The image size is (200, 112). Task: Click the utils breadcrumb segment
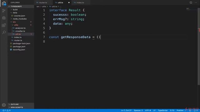[44, 7]
